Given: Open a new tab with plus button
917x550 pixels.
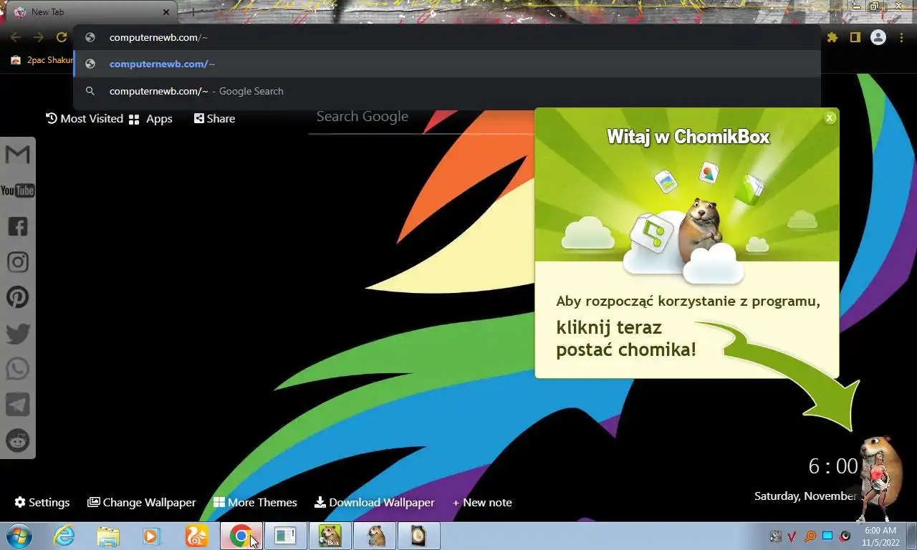Looking at the screenshot, I should (x=192, y=12).
